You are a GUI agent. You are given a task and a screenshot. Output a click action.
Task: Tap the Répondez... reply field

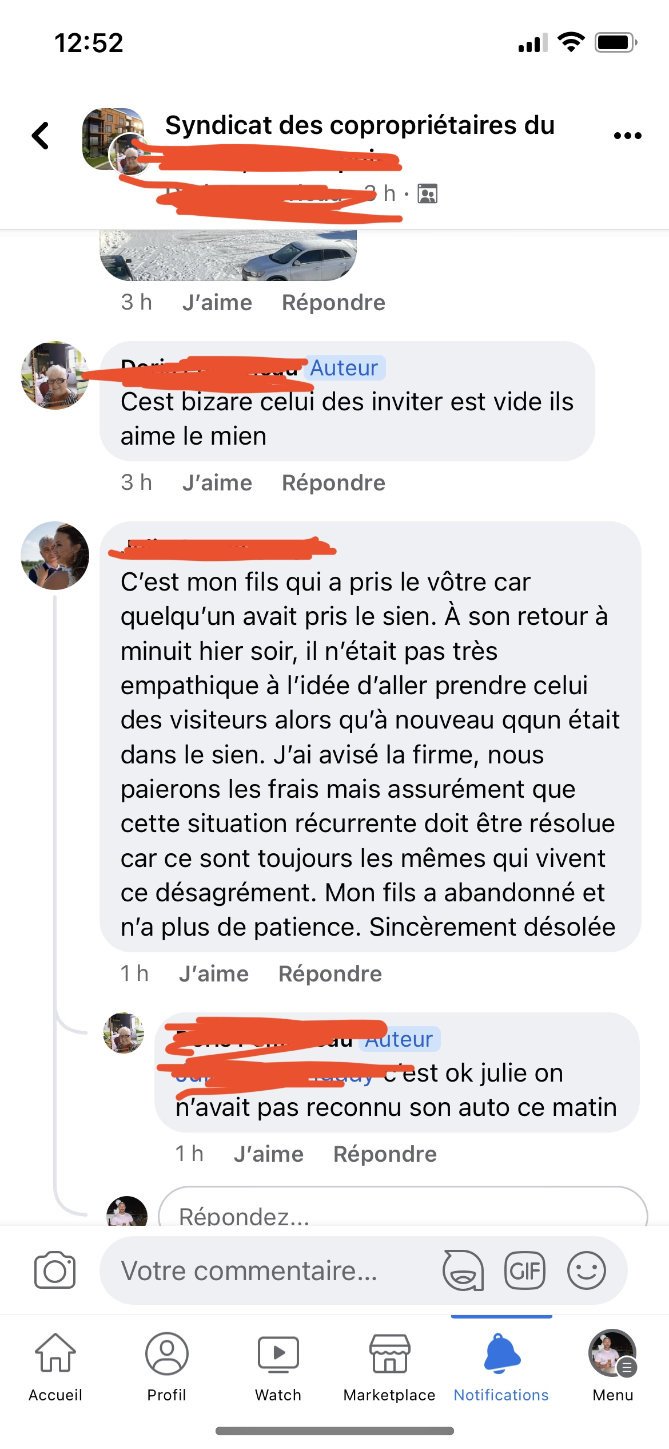[403, 1206]
